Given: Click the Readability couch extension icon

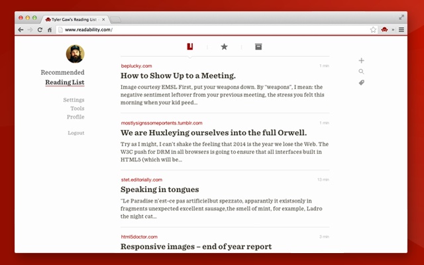Looking at the screenshot, I should tap(384, 30).
